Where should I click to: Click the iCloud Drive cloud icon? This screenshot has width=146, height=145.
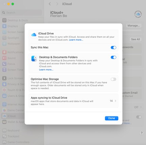[34, 35]
